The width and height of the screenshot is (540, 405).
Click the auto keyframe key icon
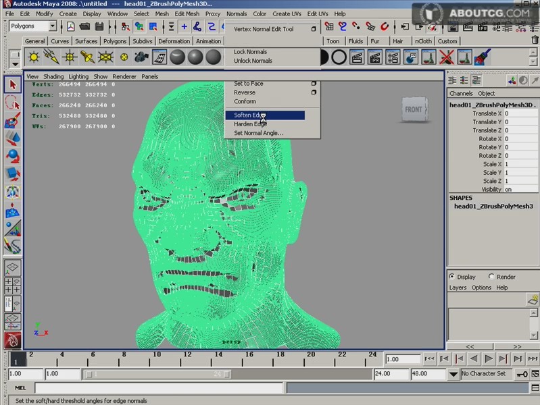[522, 374]
